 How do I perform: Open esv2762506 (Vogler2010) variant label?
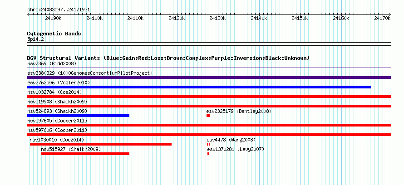[59, 83]
